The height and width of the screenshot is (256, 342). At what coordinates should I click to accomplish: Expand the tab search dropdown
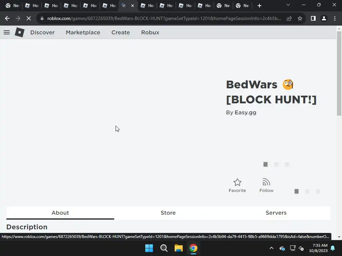click(x=288, y=5)
